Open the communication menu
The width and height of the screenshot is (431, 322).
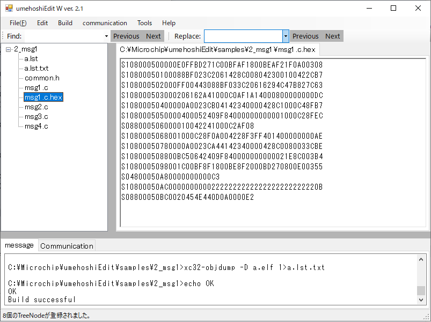(105, 23)
